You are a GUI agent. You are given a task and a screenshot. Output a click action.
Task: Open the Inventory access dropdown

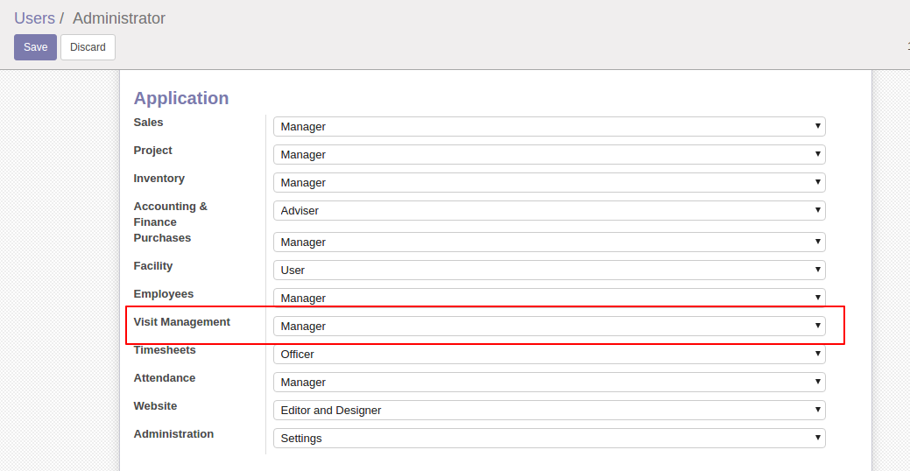[x=549, y=183]
